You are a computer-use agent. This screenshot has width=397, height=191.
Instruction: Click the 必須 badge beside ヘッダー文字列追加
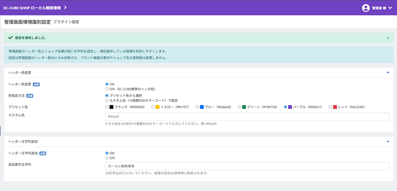pos(43,153)
